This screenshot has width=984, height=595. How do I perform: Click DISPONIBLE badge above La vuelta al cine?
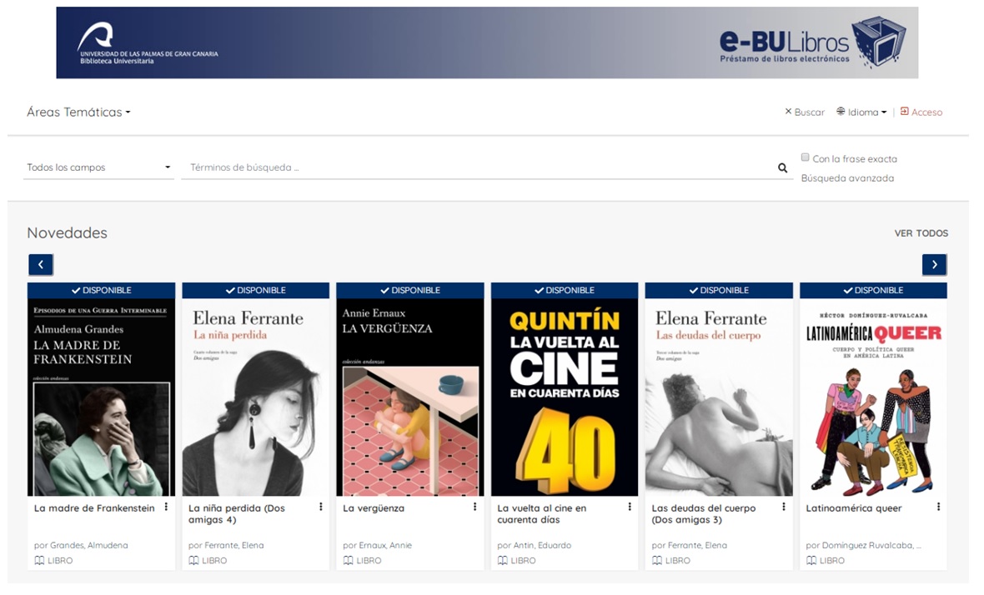tap(565, 290)
